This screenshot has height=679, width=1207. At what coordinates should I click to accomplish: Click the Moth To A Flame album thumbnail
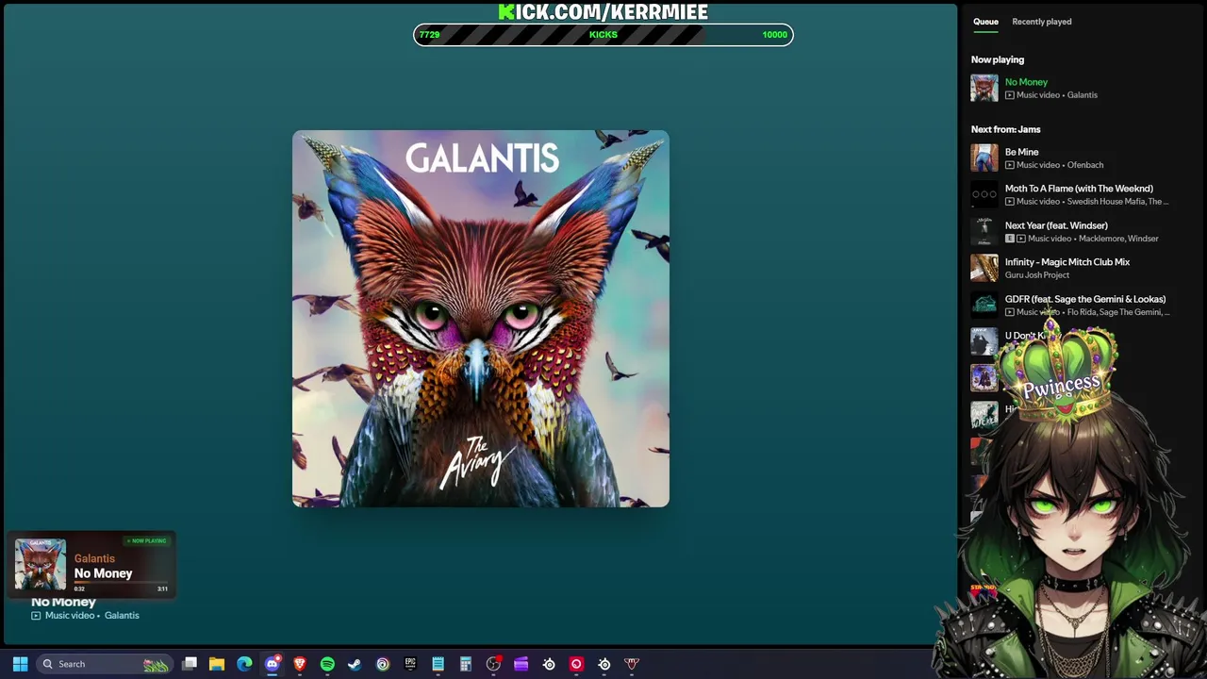[x=984, y=194]
